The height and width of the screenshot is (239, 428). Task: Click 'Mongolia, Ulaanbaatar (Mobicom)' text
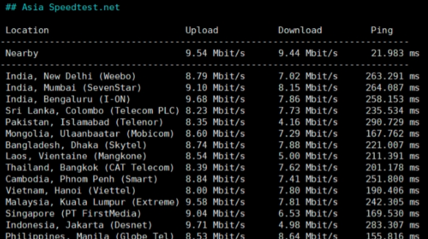click(89, 134)
